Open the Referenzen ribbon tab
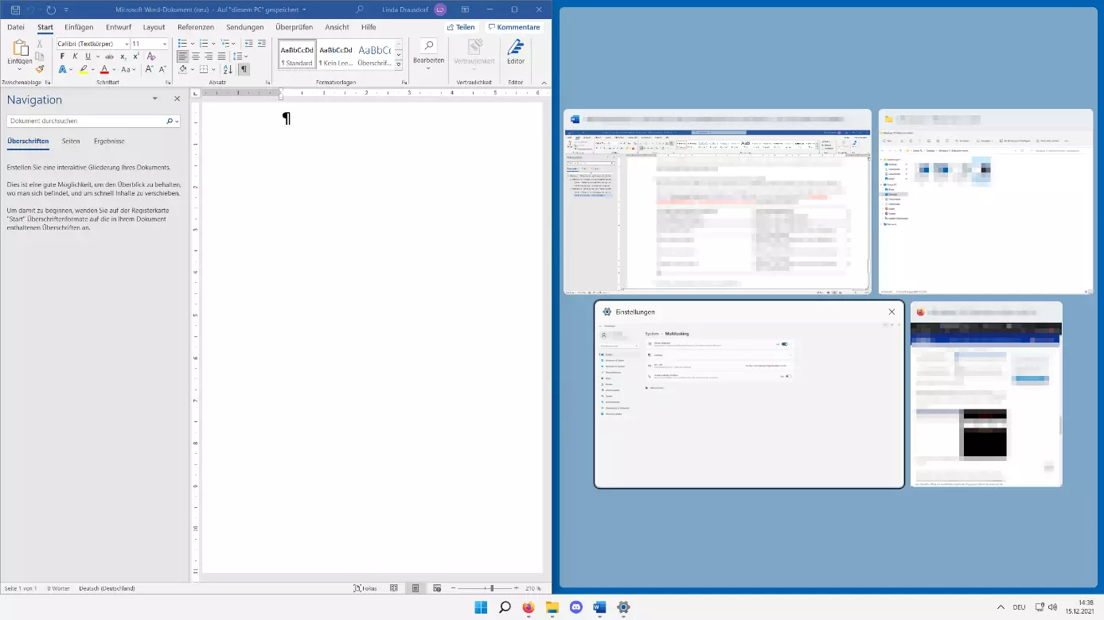The height and width of the screenshot is (620, 1104). [196, 27]
